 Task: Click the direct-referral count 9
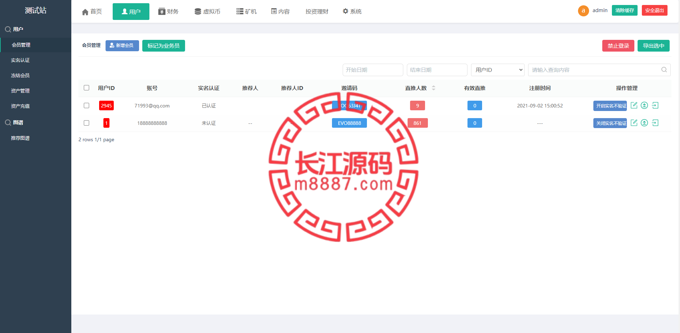coord(418,106)
